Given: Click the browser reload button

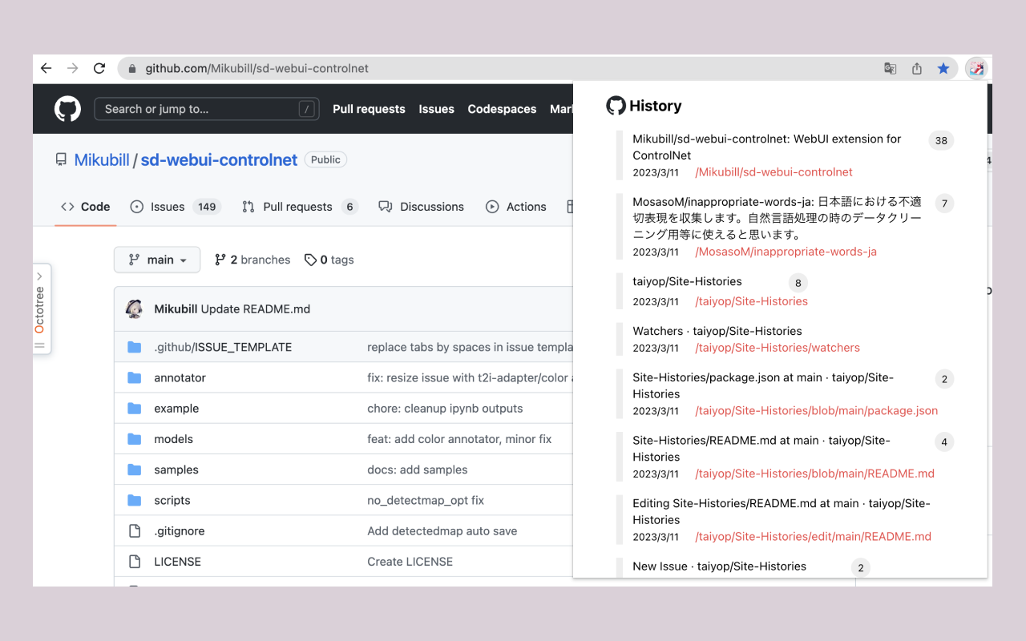Looking at the screenshot, I should [x=99, y=68].
